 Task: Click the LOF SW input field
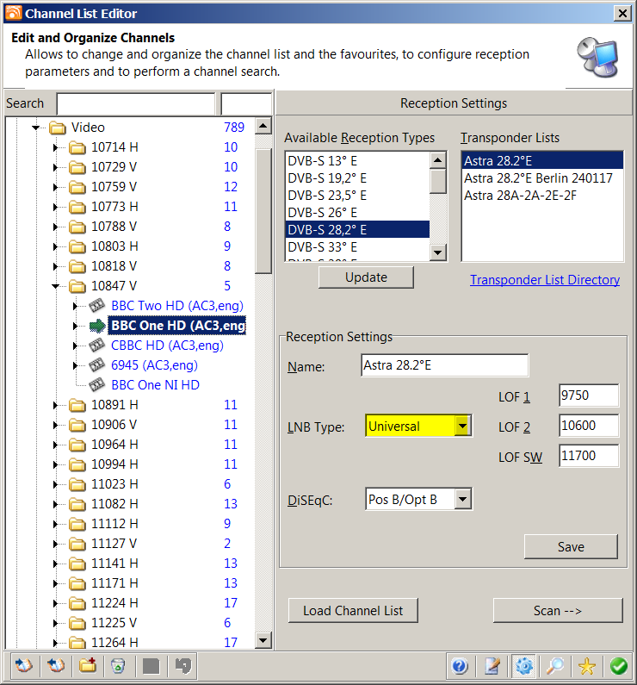tap(589, 455)
